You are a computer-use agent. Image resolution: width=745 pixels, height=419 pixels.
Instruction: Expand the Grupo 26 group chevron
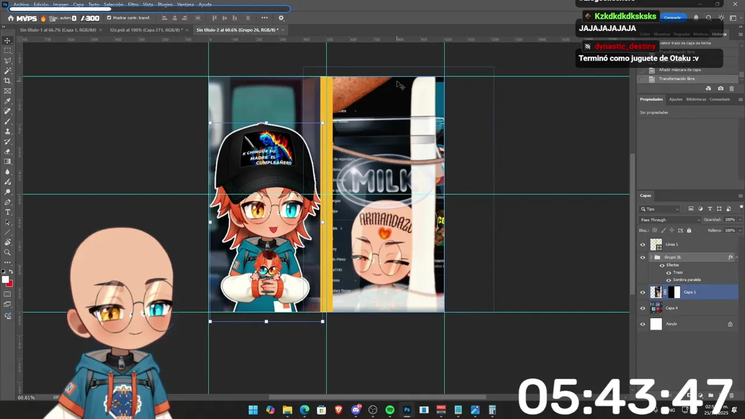(x=651, y=257)
